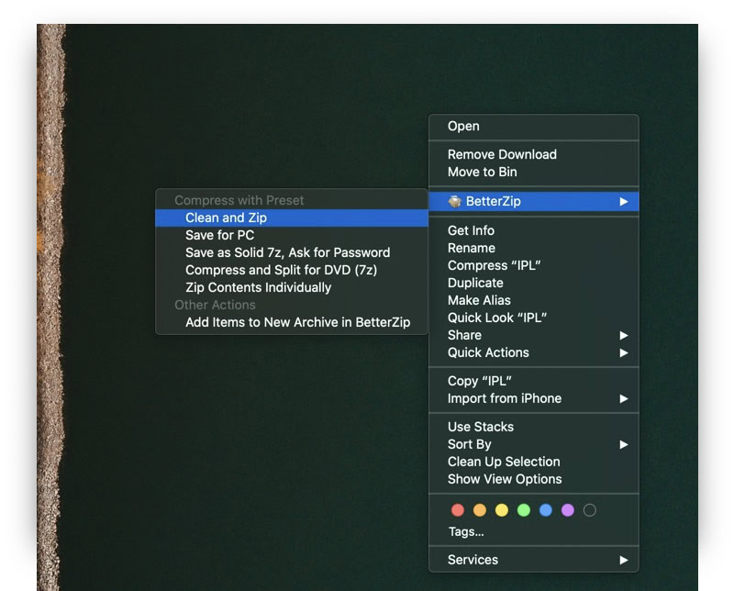Apply the purple color tag

(x=567, y=510)
